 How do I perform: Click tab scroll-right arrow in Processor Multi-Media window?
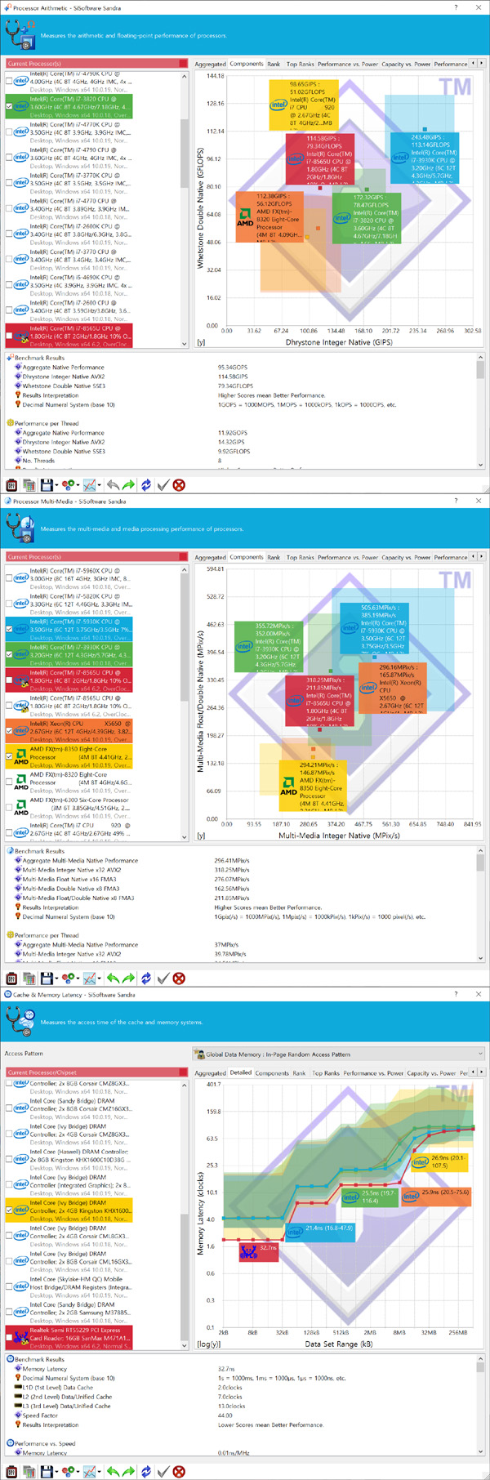coord(481,557)
